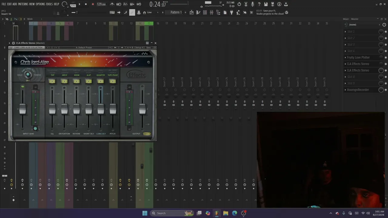Open Windows Start menu
Viewport: 388px width, 218px height.
pyautogui.click(x=145, y=213)
